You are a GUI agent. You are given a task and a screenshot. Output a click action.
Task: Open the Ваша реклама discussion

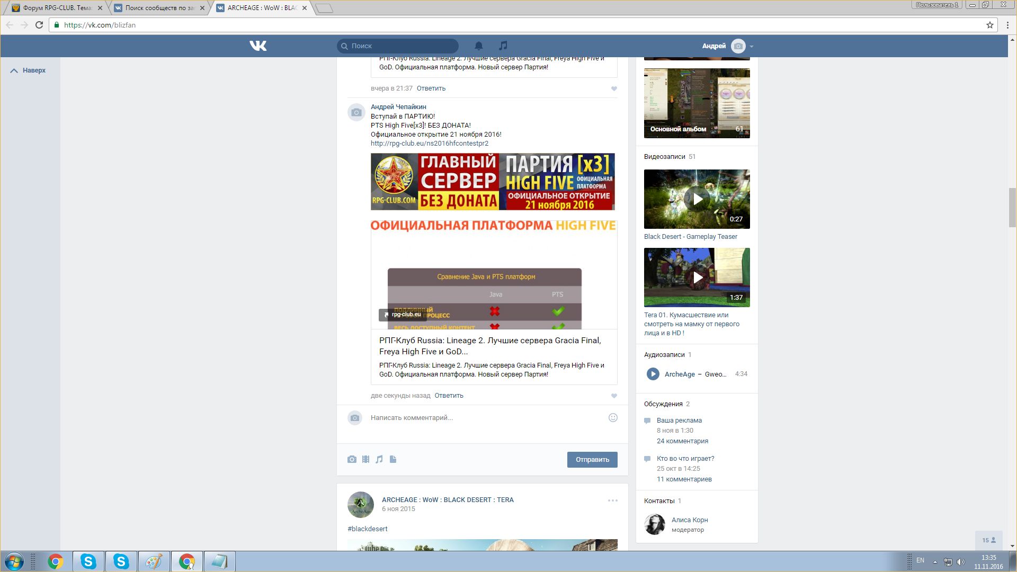pyautogui.click(x=679, y=421)
